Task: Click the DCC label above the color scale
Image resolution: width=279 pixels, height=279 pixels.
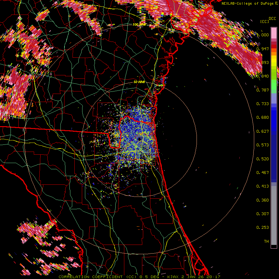Action: click(272, 19)
